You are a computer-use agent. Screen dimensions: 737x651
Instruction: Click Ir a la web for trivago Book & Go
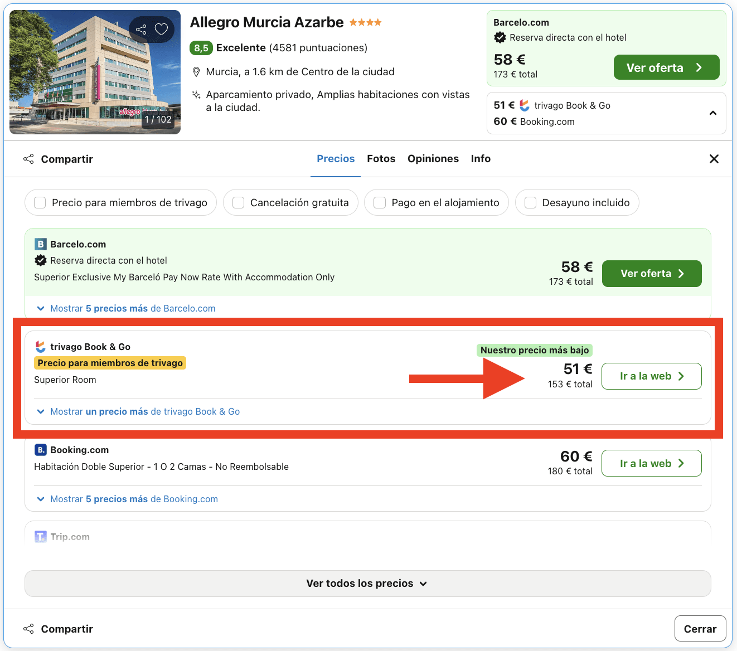[651, 376]
